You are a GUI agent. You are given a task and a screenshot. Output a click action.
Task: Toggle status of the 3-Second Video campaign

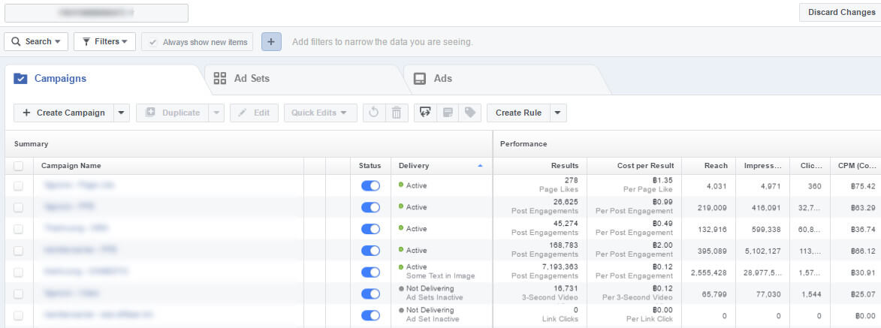pos(370,293)
